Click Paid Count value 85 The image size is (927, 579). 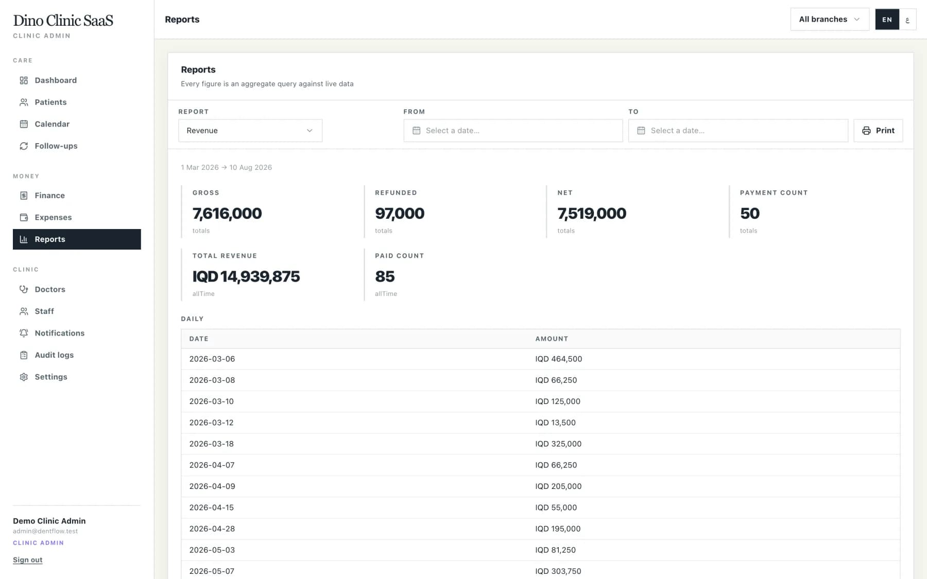click(385, 276)
